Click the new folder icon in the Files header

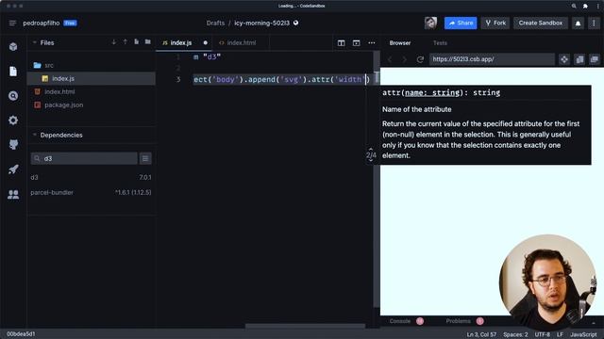pyautogui.click(x=148, y=41)
